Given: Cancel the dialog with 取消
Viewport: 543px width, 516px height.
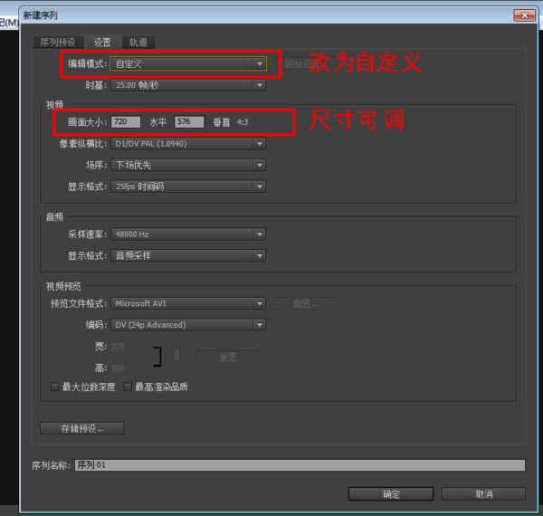Looking at the screenshot, I should [x=484, y=494].
